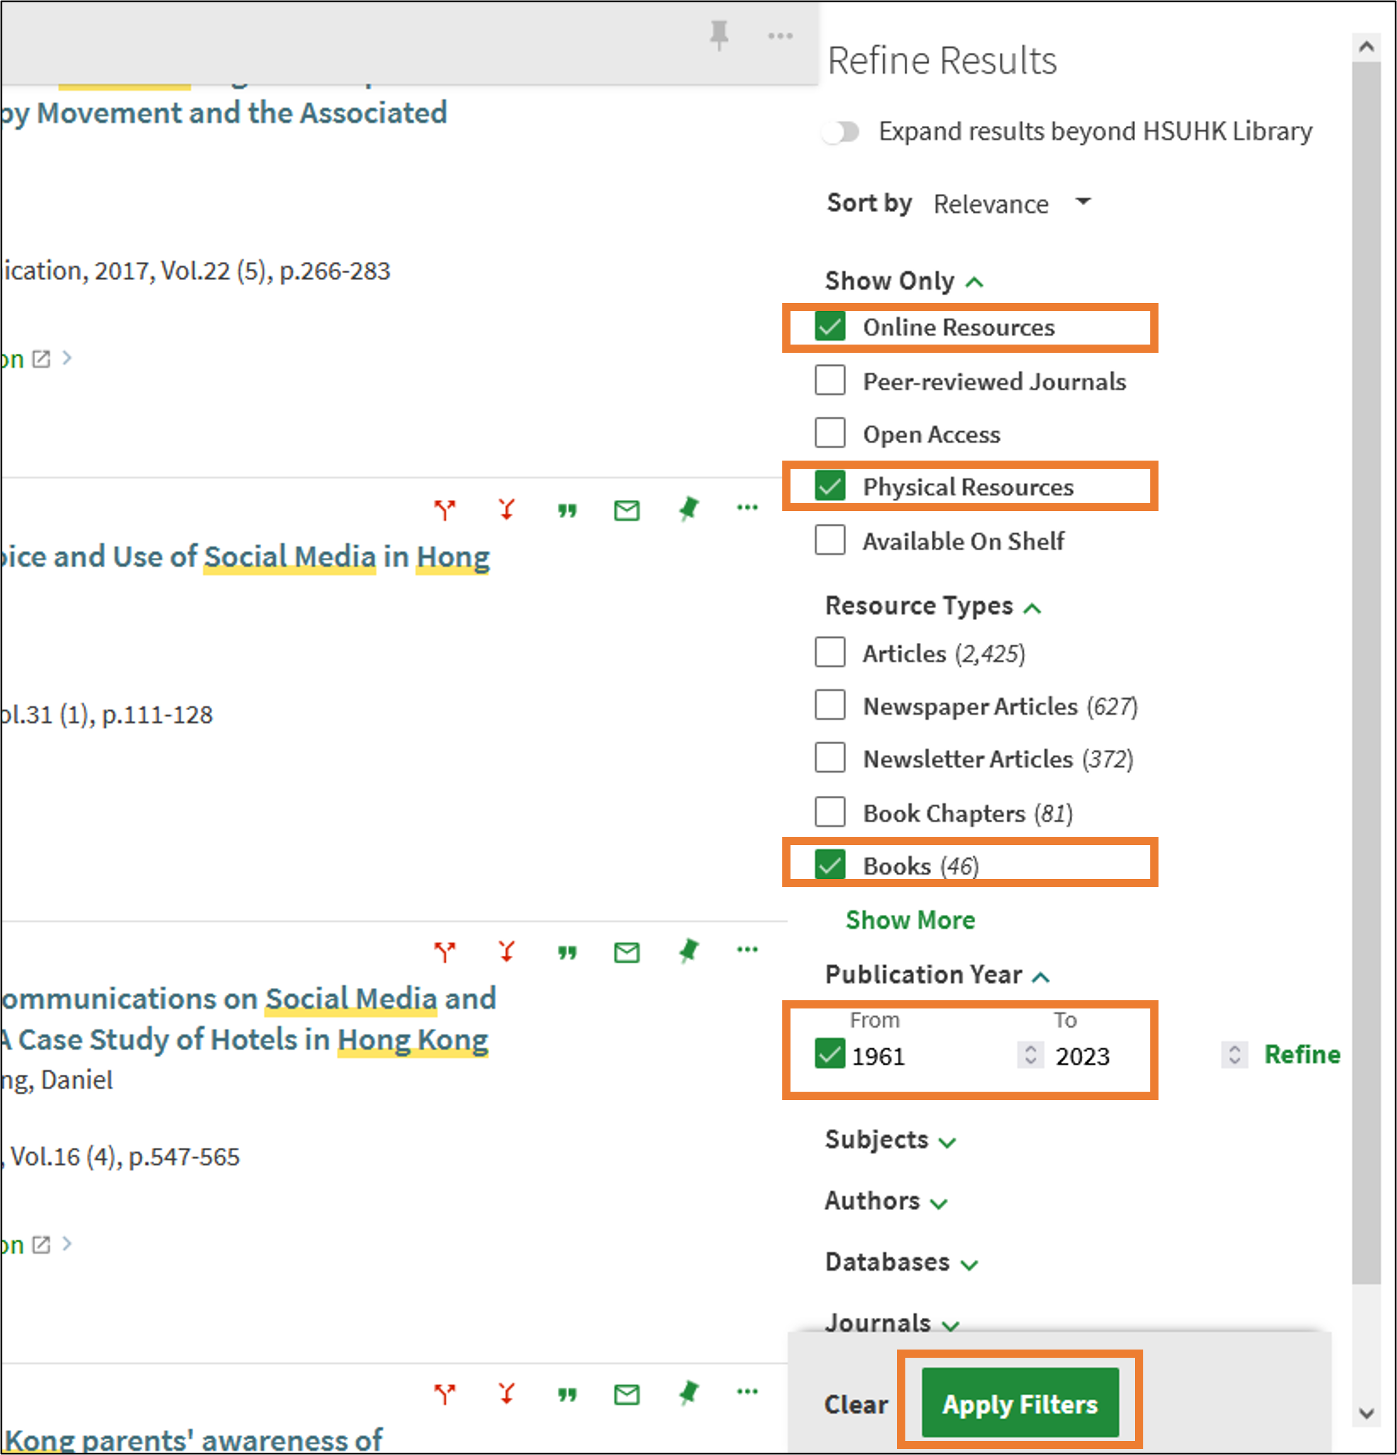Viewport: 1397px width, 1455px height.
Task: Open citation quote icon for Social Media result
Action: [x=567, y=510]
